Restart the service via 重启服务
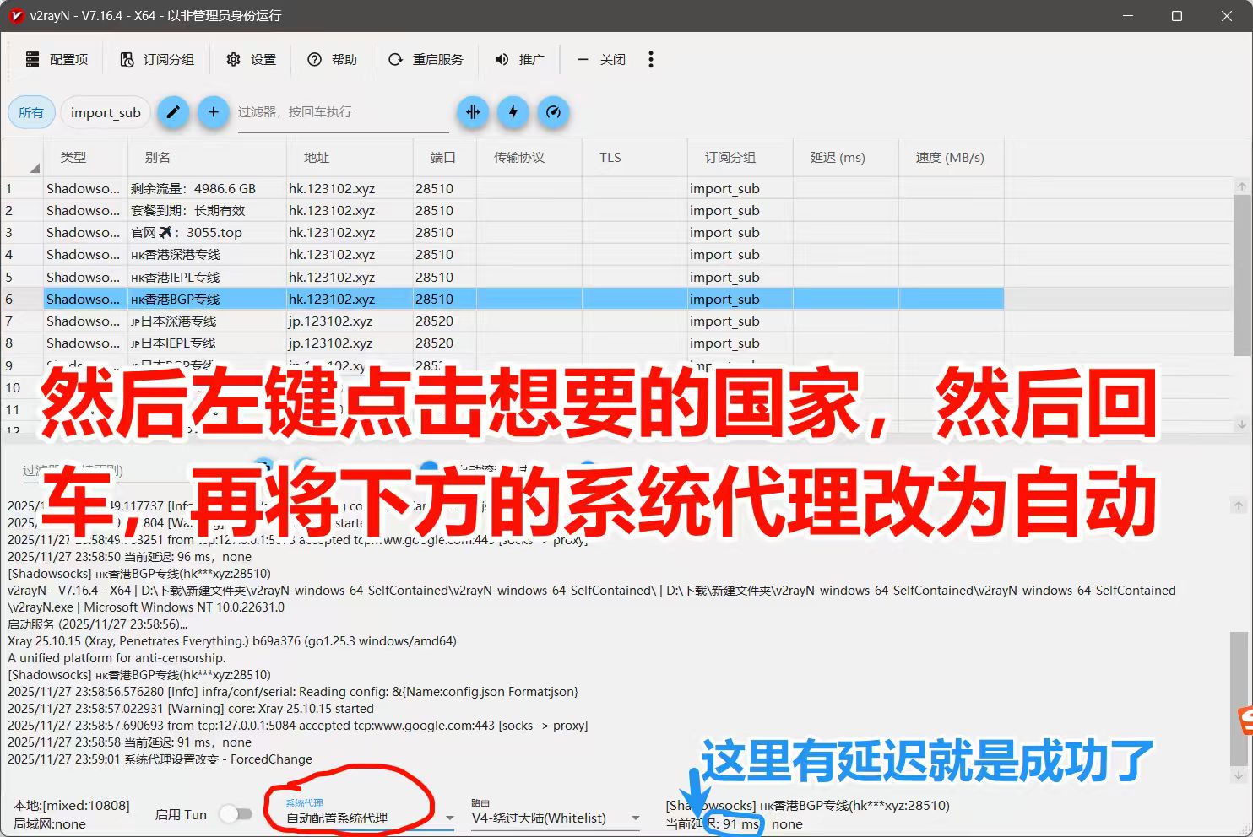The image size is (1253, 837). coord(426,59)
